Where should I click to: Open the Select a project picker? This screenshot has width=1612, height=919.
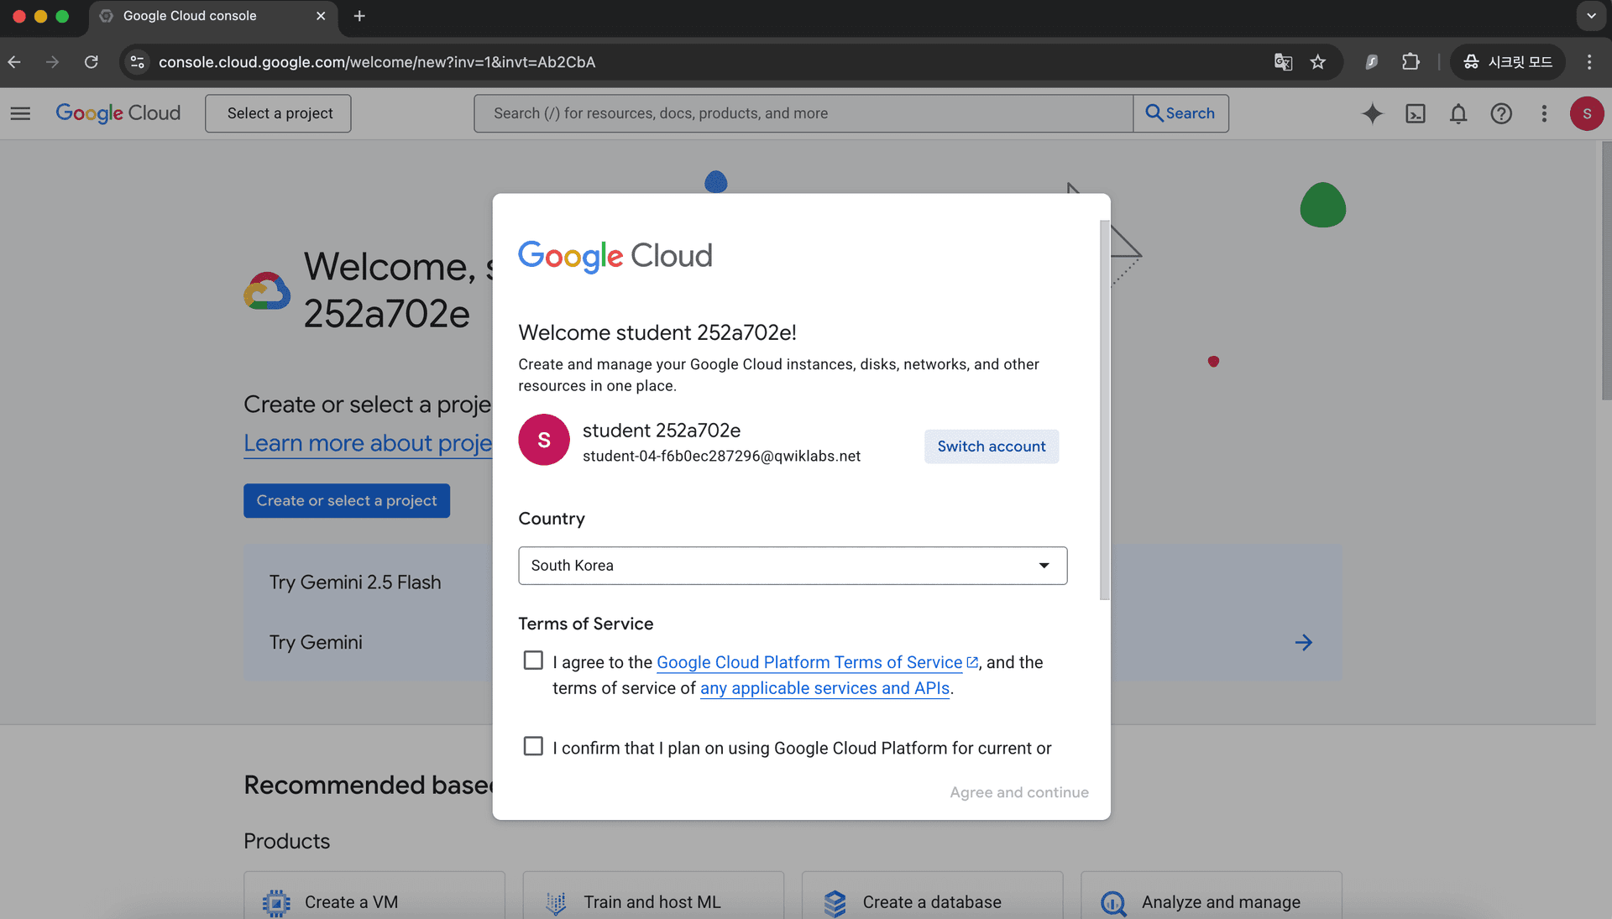[278, 113]
